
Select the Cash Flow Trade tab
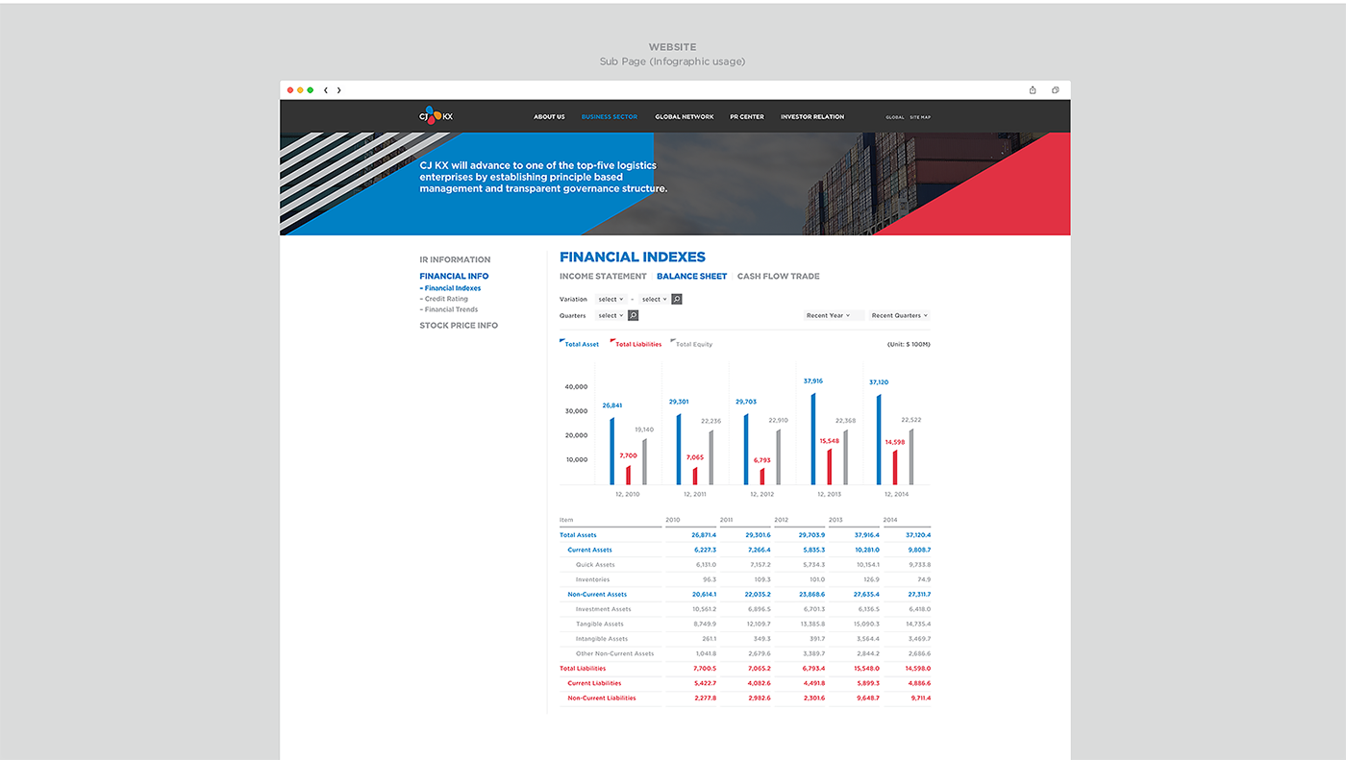[x=778, y=277]
